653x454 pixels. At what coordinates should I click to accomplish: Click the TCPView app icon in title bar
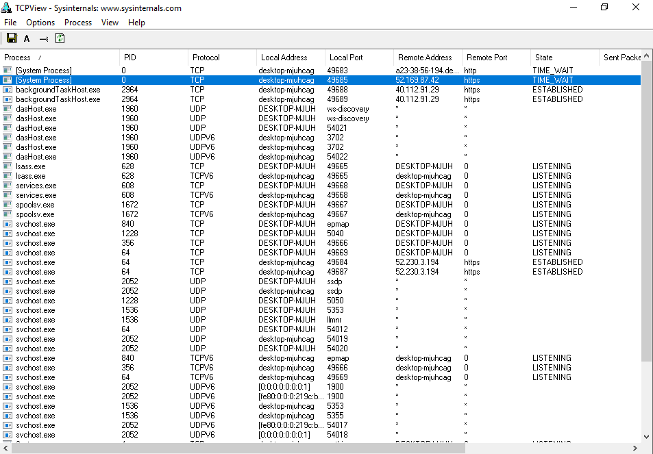[6, 8]
